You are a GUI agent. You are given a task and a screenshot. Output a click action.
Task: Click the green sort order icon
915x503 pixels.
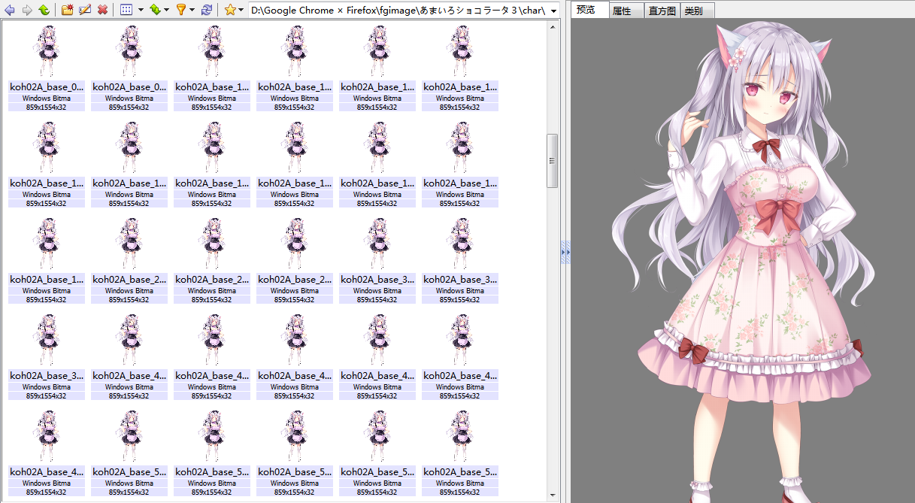[154, 10]
